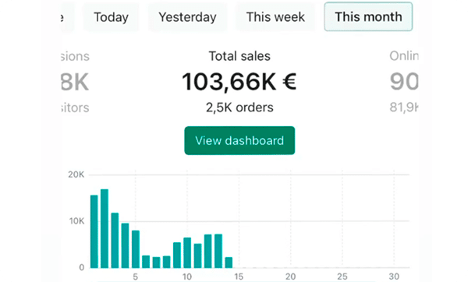Click the 30 x-axis label
The width and height of the screenshot is (468, 282).
click(394, 277)
